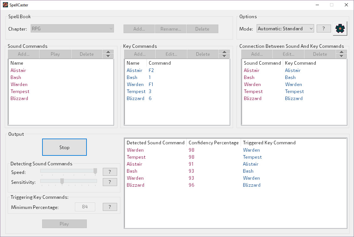This screenshot has width=354, height=237.
Task: Click the SpellCaster app icon in title bar
Action: tap(5, 5)
